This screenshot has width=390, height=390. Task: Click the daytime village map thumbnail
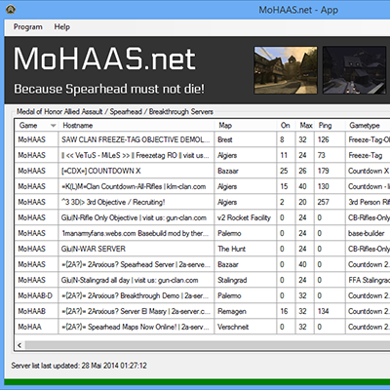286,70
